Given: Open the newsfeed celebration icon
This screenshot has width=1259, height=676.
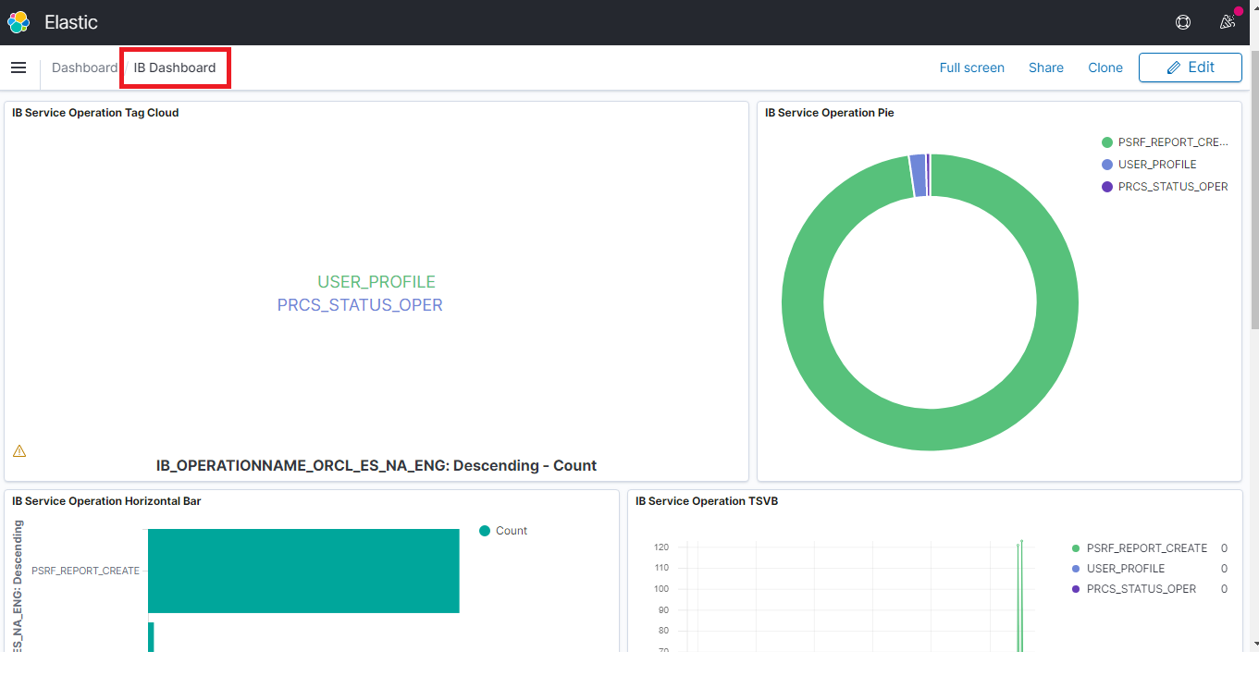Looking at the screenshot, I should [x=1228, y=22].
